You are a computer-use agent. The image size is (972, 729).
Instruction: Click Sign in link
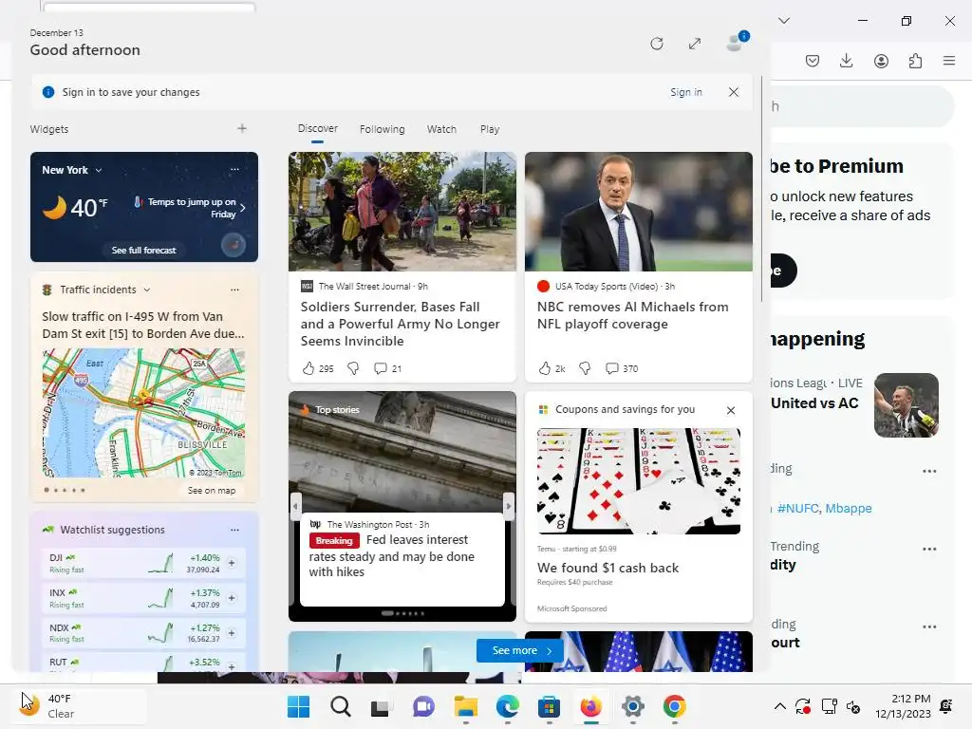(x=685, y=92)
